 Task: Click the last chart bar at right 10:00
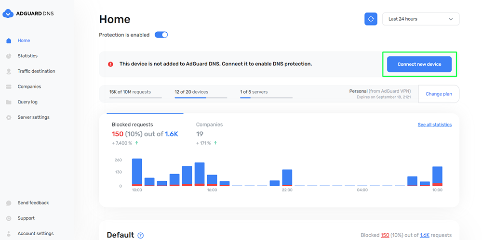(437, 176)
